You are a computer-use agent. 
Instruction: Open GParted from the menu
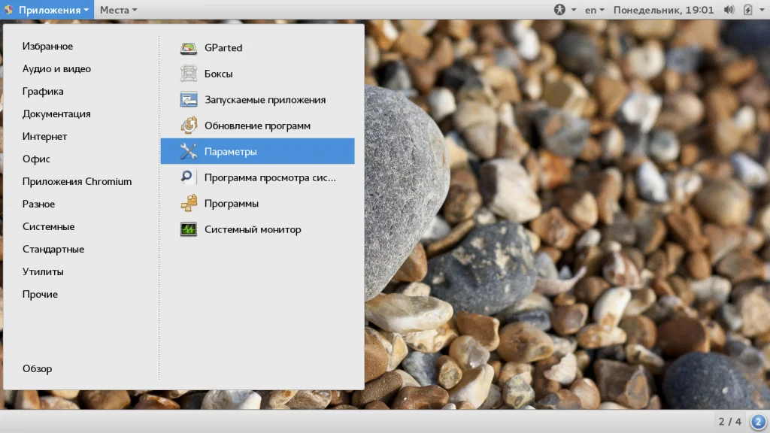[x=257, y=47]
